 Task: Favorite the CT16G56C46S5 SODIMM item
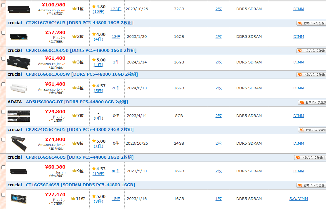311,185
